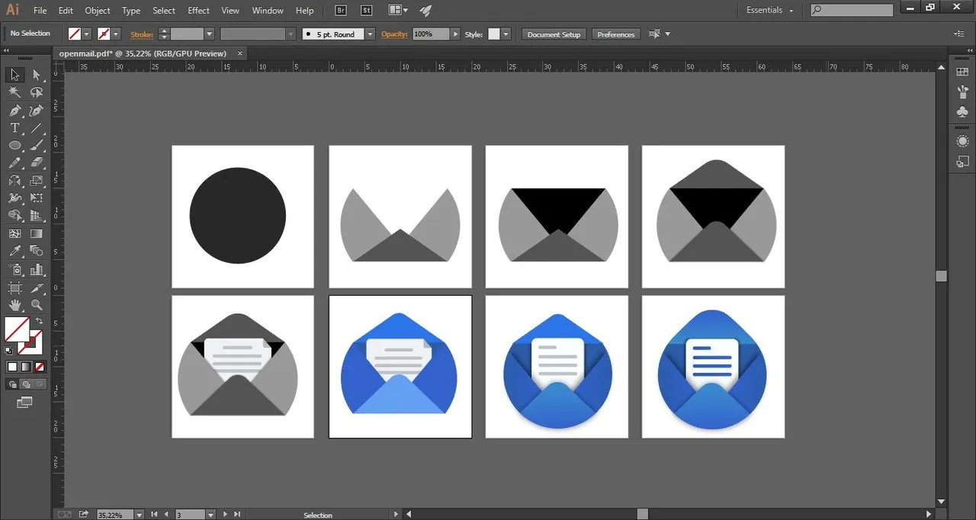976x520 pixels.
Task: Select the Selection tool (black arrow)
Action: (x=14, y=75)
